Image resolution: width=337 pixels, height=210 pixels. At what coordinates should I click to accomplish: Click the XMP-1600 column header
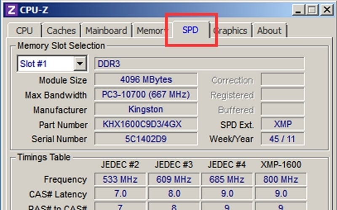pos(281,165)
